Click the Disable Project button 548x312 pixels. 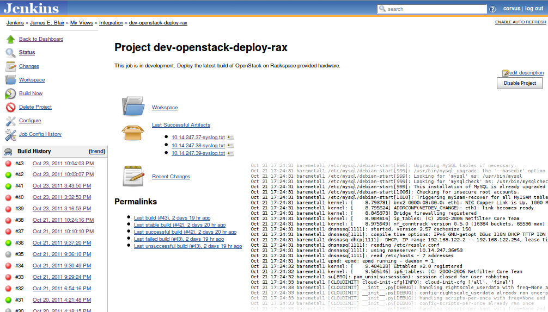520,83
